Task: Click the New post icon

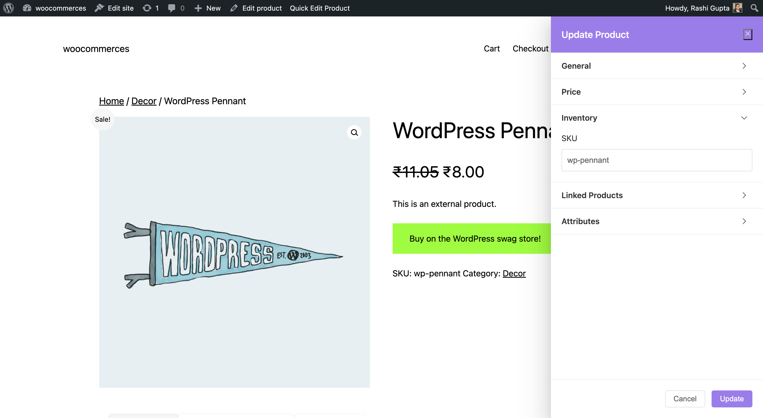Action: 198,8
